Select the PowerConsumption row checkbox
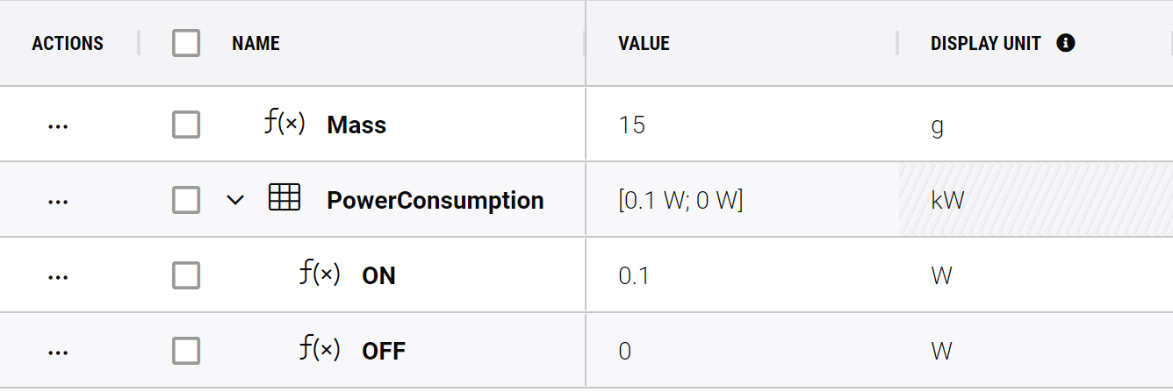 [186, 201]
